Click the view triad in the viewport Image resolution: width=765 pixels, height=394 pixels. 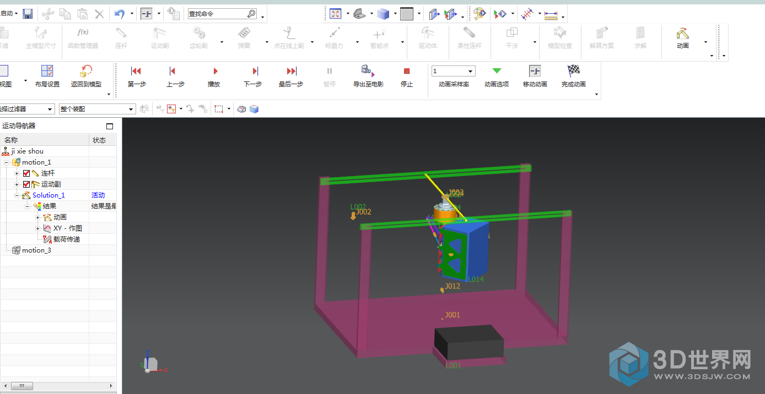point(150,363)
